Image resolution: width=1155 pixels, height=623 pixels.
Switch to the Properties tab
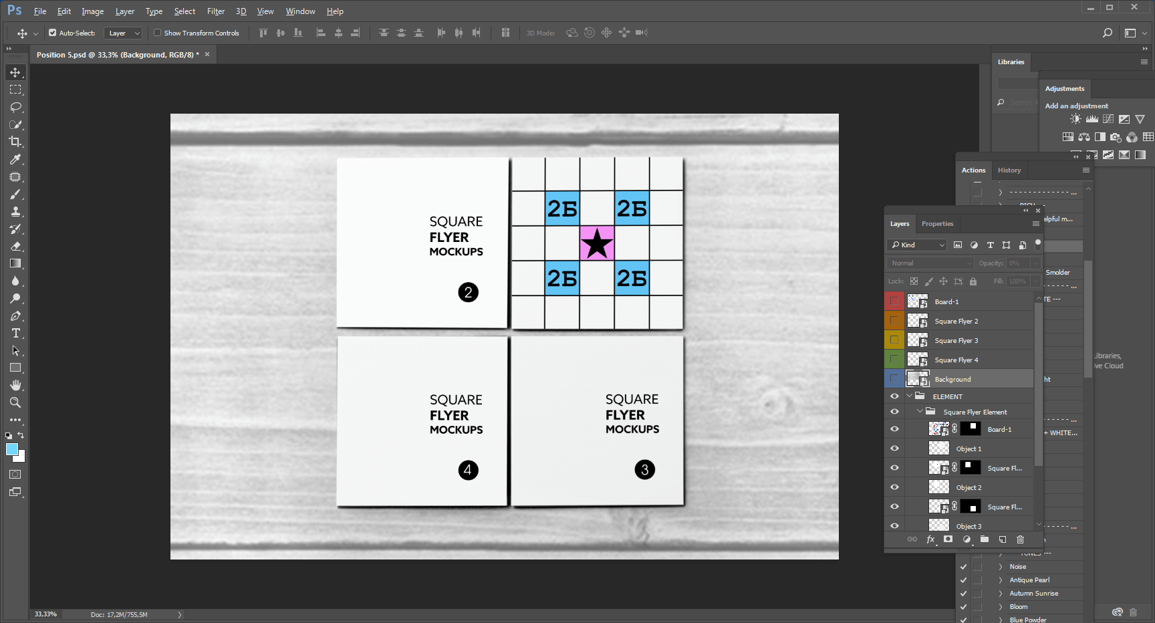coord(937,224)
